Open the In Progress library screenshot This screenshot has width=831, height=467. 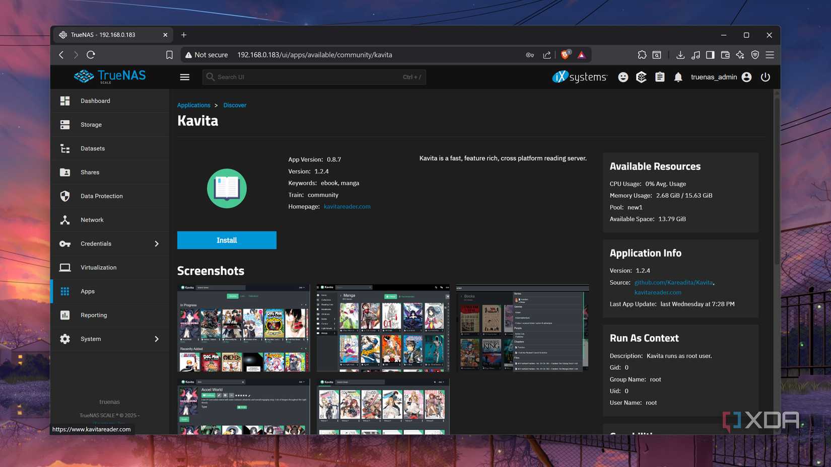(243, 328)
